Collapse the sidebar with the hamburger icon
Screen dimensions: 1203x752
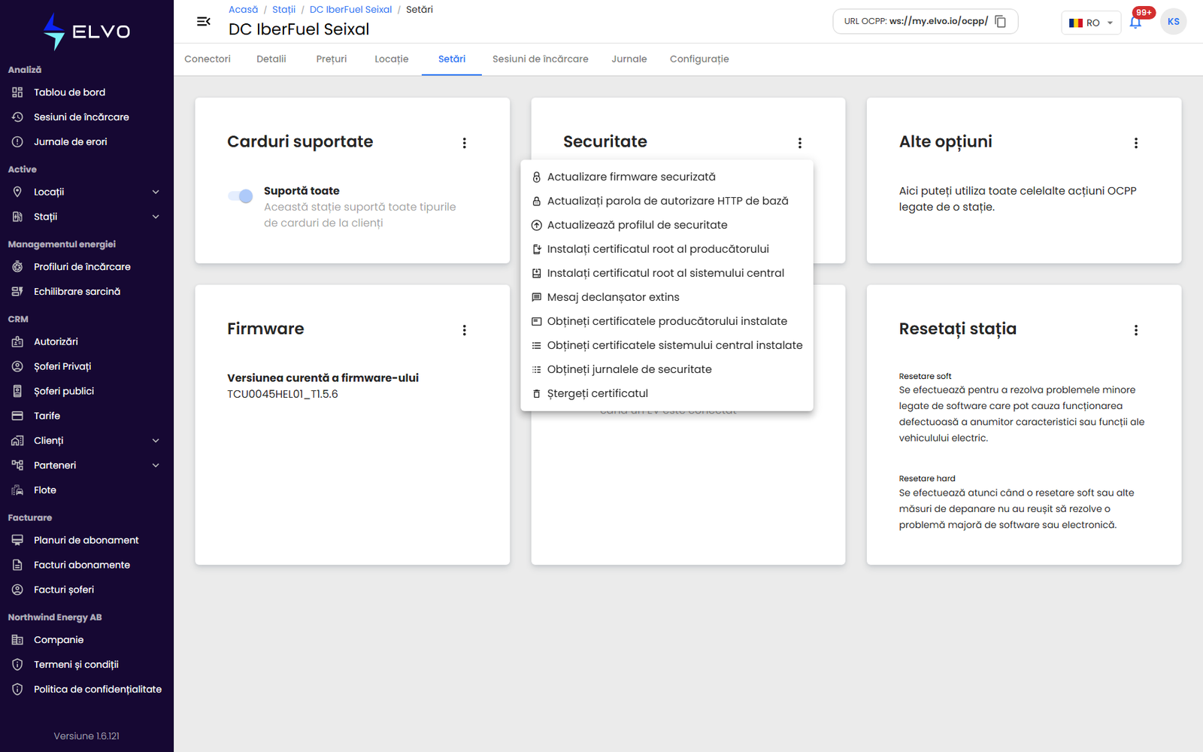(203, 22)
